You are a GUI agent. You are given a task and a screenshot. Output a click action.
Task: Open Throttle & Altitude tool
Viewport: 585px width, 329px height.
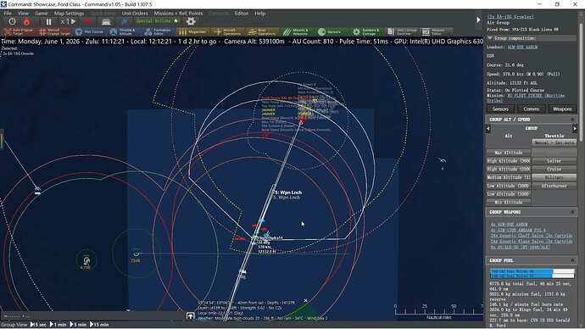(x=123, y=32)
